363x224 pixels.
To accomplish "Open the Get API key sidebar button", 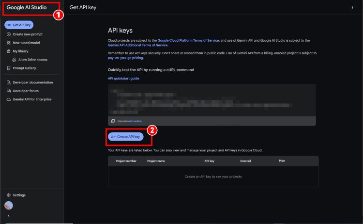I will click(19, 25).
